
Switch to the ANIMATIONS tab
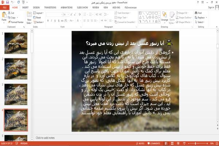click(x=67, y=7)
